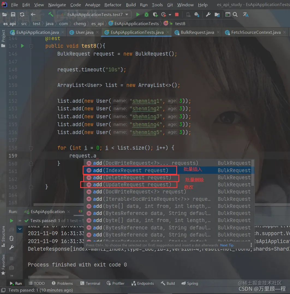Click the Back navigation arrow
The image size is (290, 294).
[x=33, y=14]
